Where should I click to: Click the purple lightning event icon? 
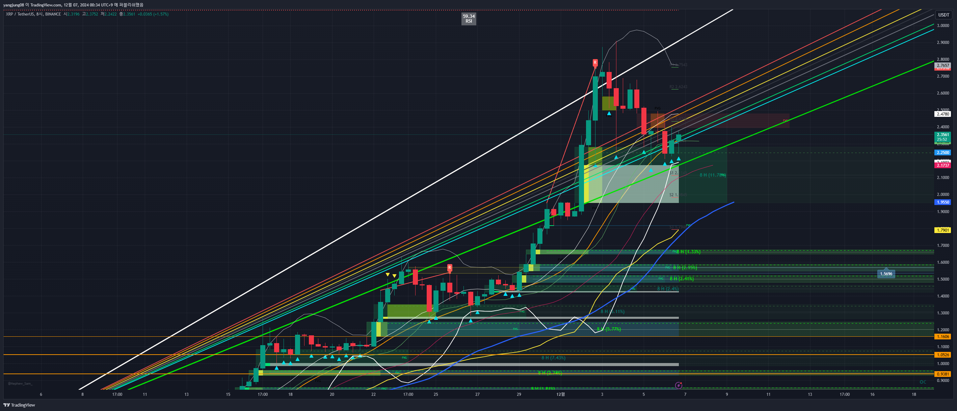click(679, 385)
